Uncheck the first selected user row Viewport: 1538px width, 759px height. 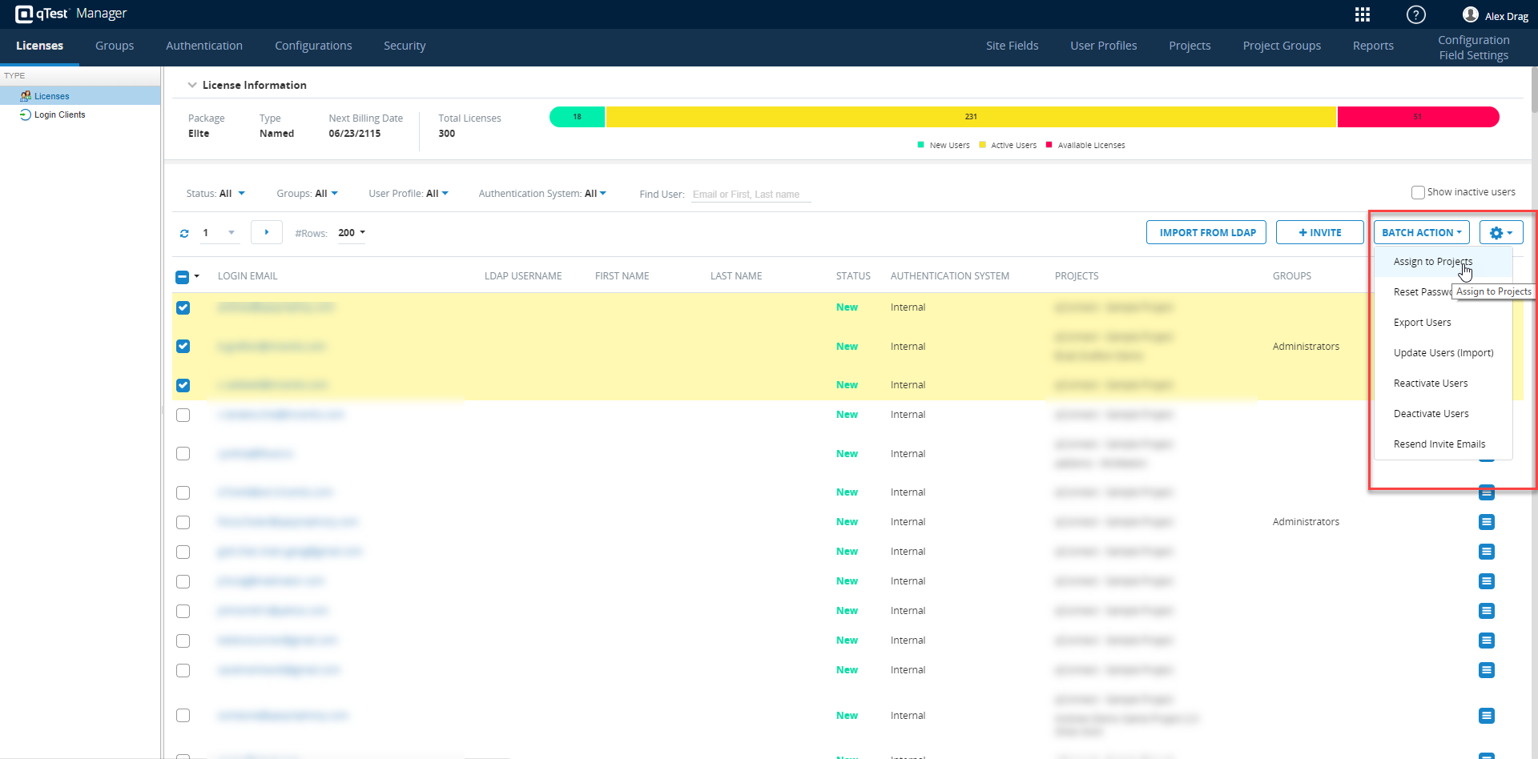click(x=183, y=307)
